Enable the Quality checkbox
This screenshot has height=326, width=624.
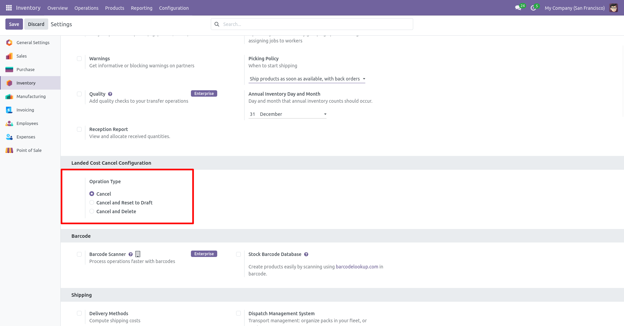(x=79, y=94)
